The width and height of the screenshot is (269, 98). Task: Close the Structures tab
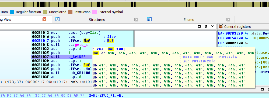(x=136, y=20)
